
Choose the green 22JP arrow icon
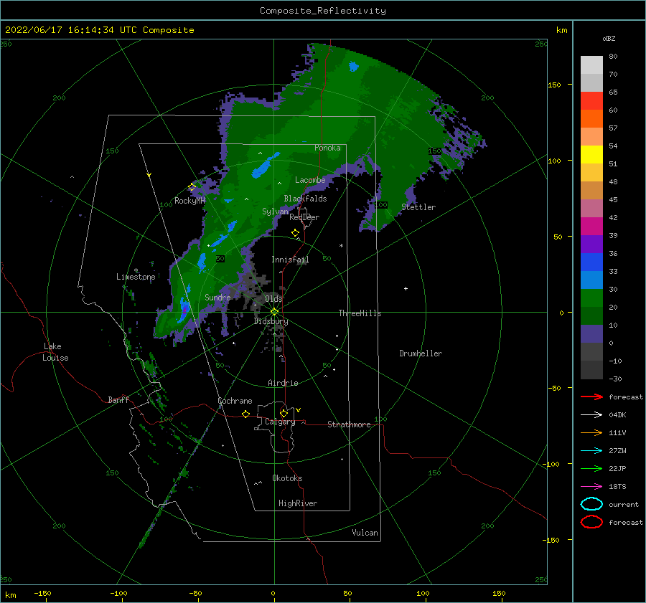coord(591,468)
